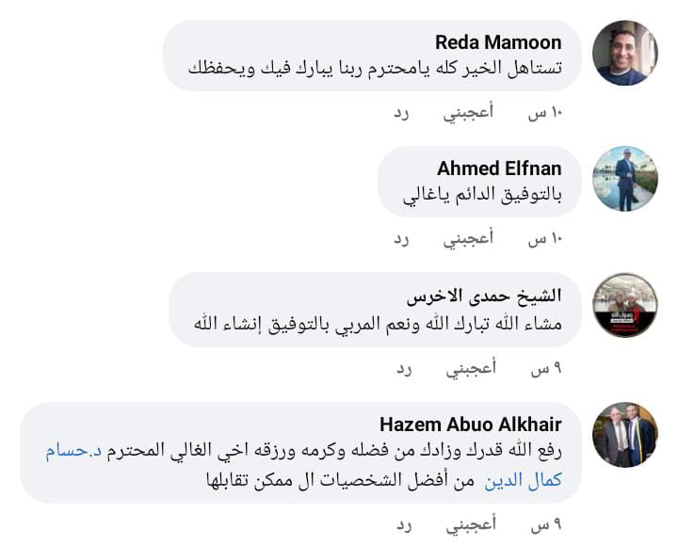This screenshot has width=678, height=545.
Task: Click the Reda Mamoon name link
Action: [498, 42]
